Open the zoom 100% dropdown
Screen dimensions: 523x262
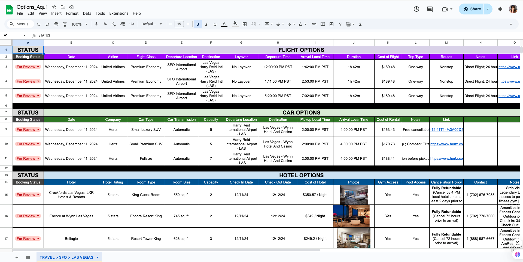coord(79,24)
